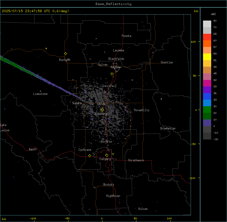The width and height of the screenshot is (227, 222).
Task: Select the yellow V marker east of Calgary
Action: pyautogui.click(x=113, y=154)
